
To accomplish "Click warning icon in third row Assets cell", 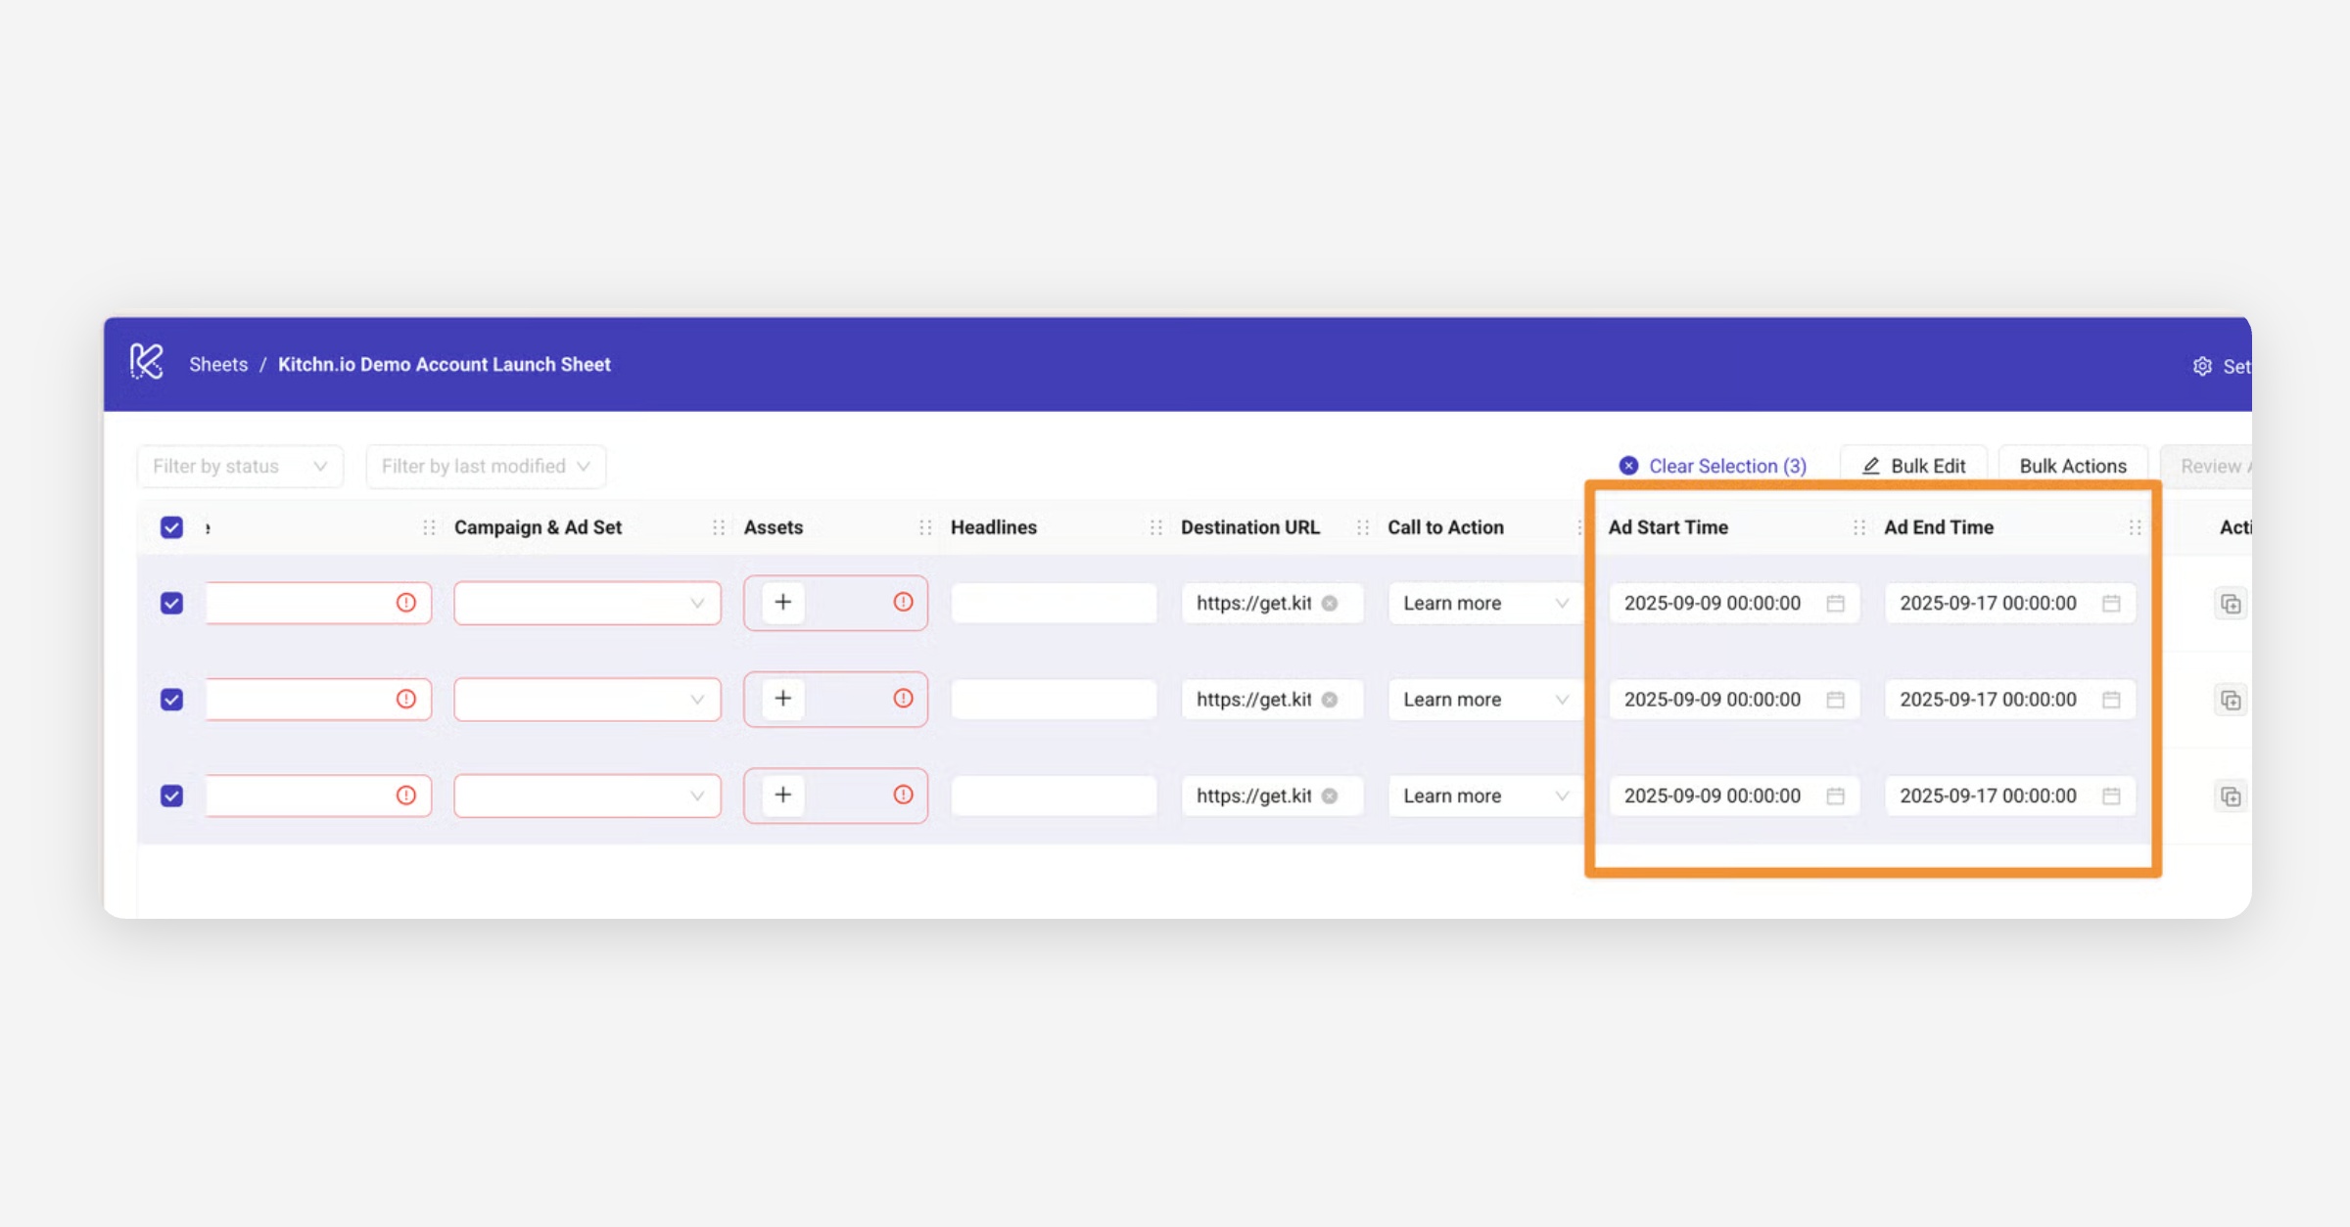I will 903,795.
